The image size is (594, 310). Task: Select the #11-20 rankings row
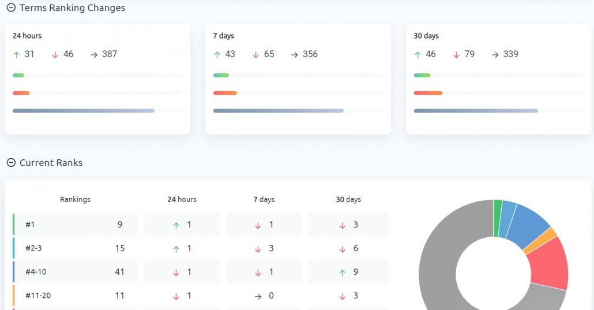(75, 295)
